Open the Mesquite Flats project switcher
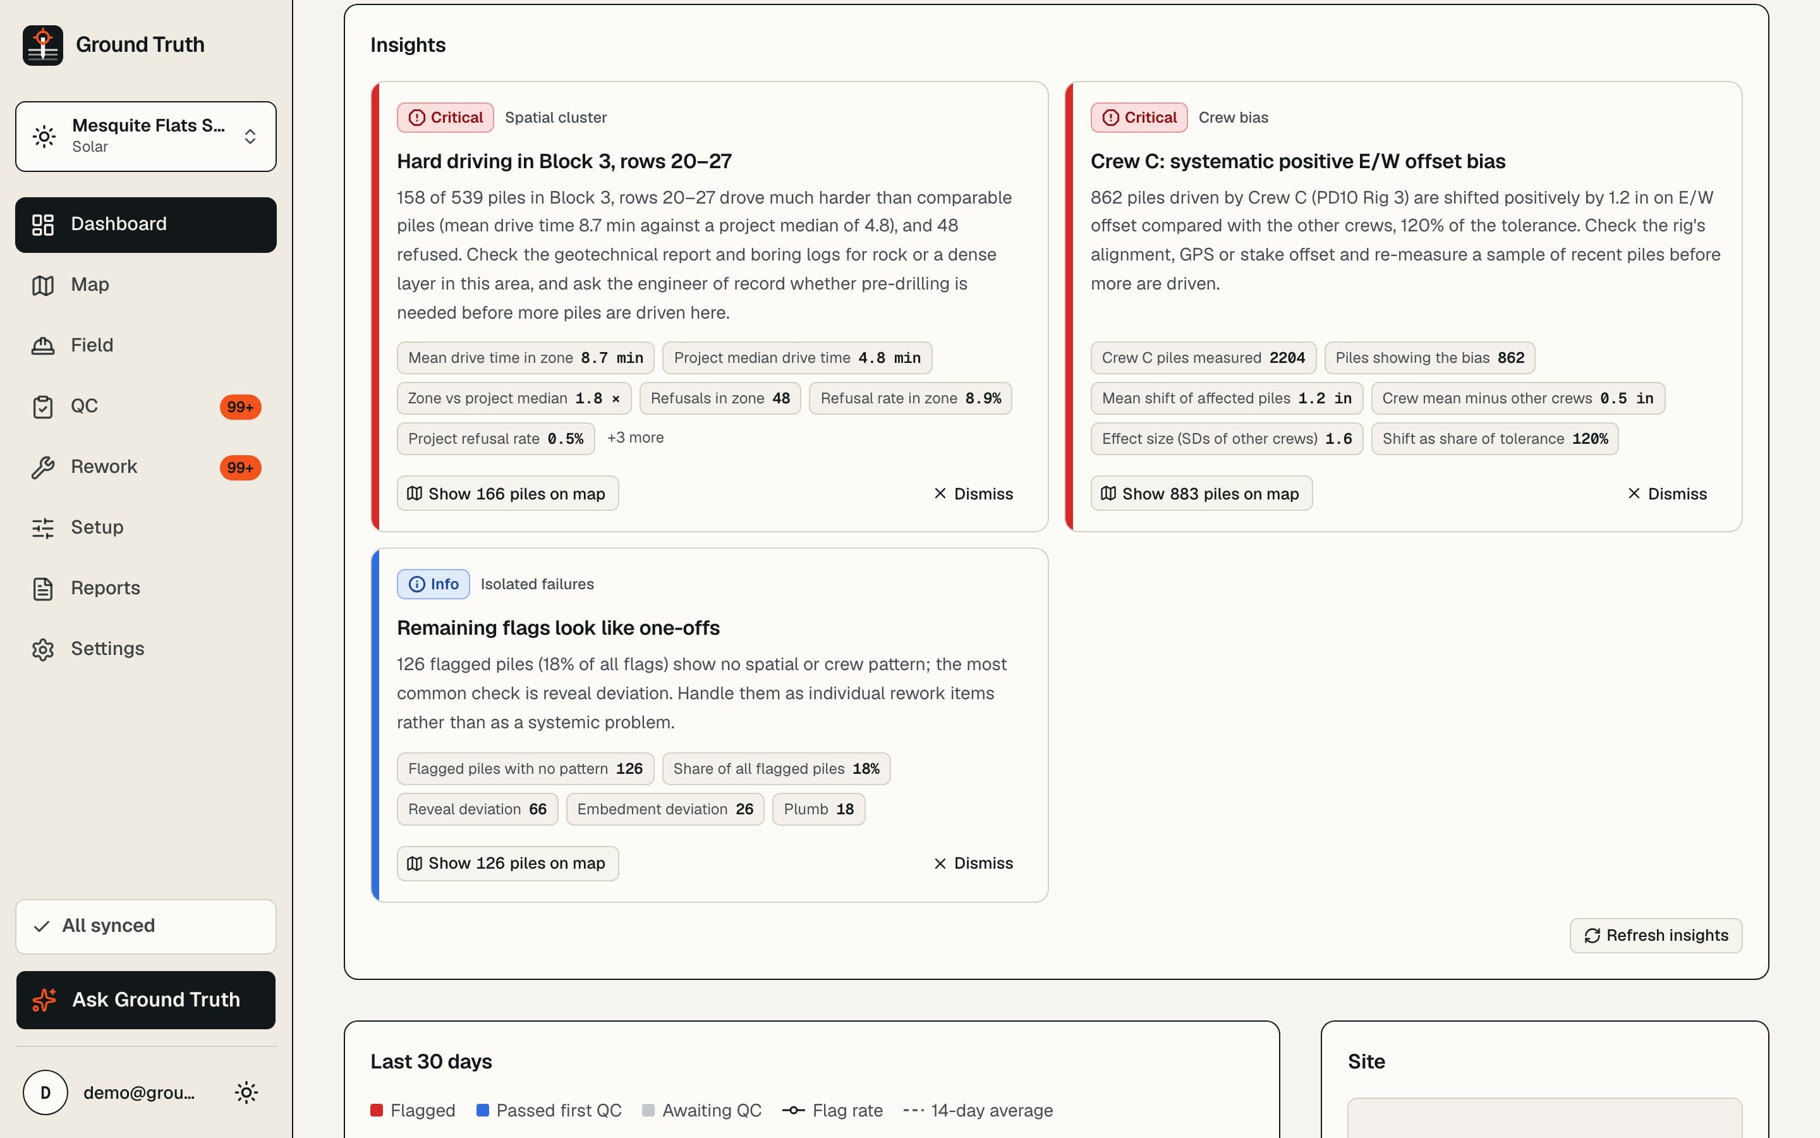1820x1138 pixels. 146,136
